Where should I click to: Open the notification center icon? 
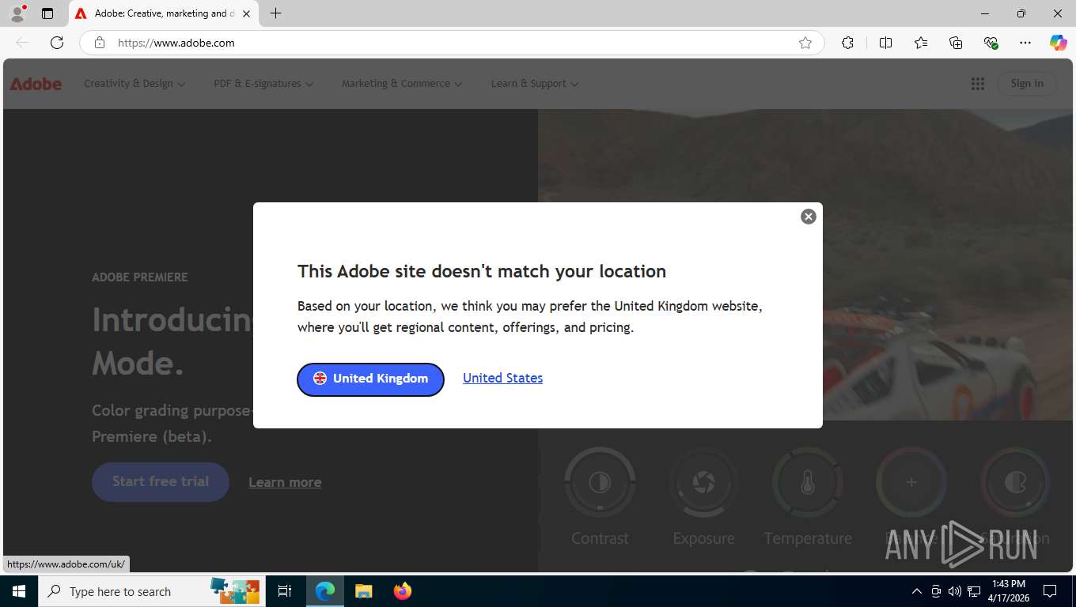(1050, 591)
